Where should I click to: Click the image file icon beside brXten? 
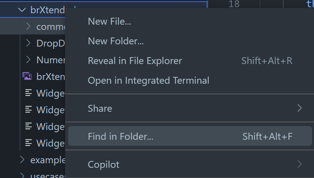(x=27, y=76)
